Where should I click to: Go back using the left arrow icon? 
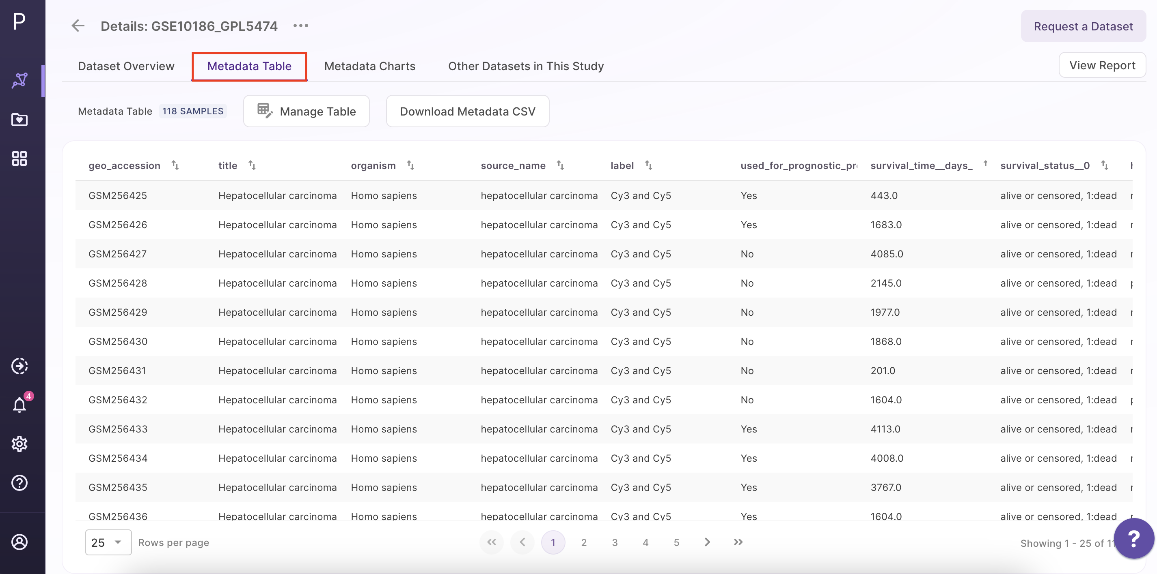pyautogui.click(x=78, y=26)
